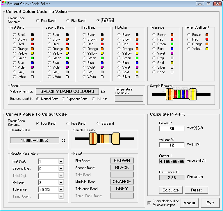223x211 pixels.
Task: Click the Exit button
Action: [x=210, y=203]
